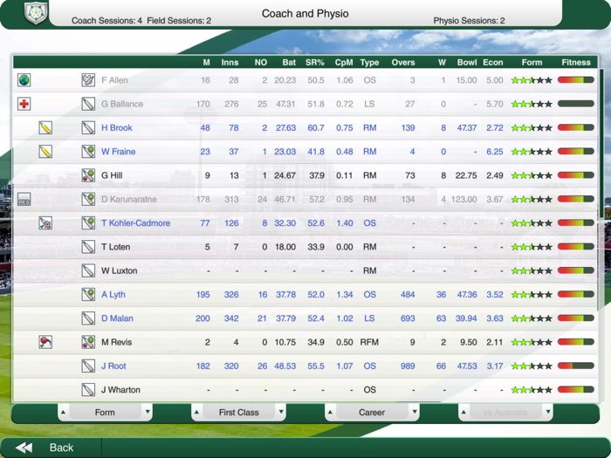Image resolution: width=611 pixels, height=458 pixels.
Task: Click the Yorkshire rose club badge
Action: (36, 13)
